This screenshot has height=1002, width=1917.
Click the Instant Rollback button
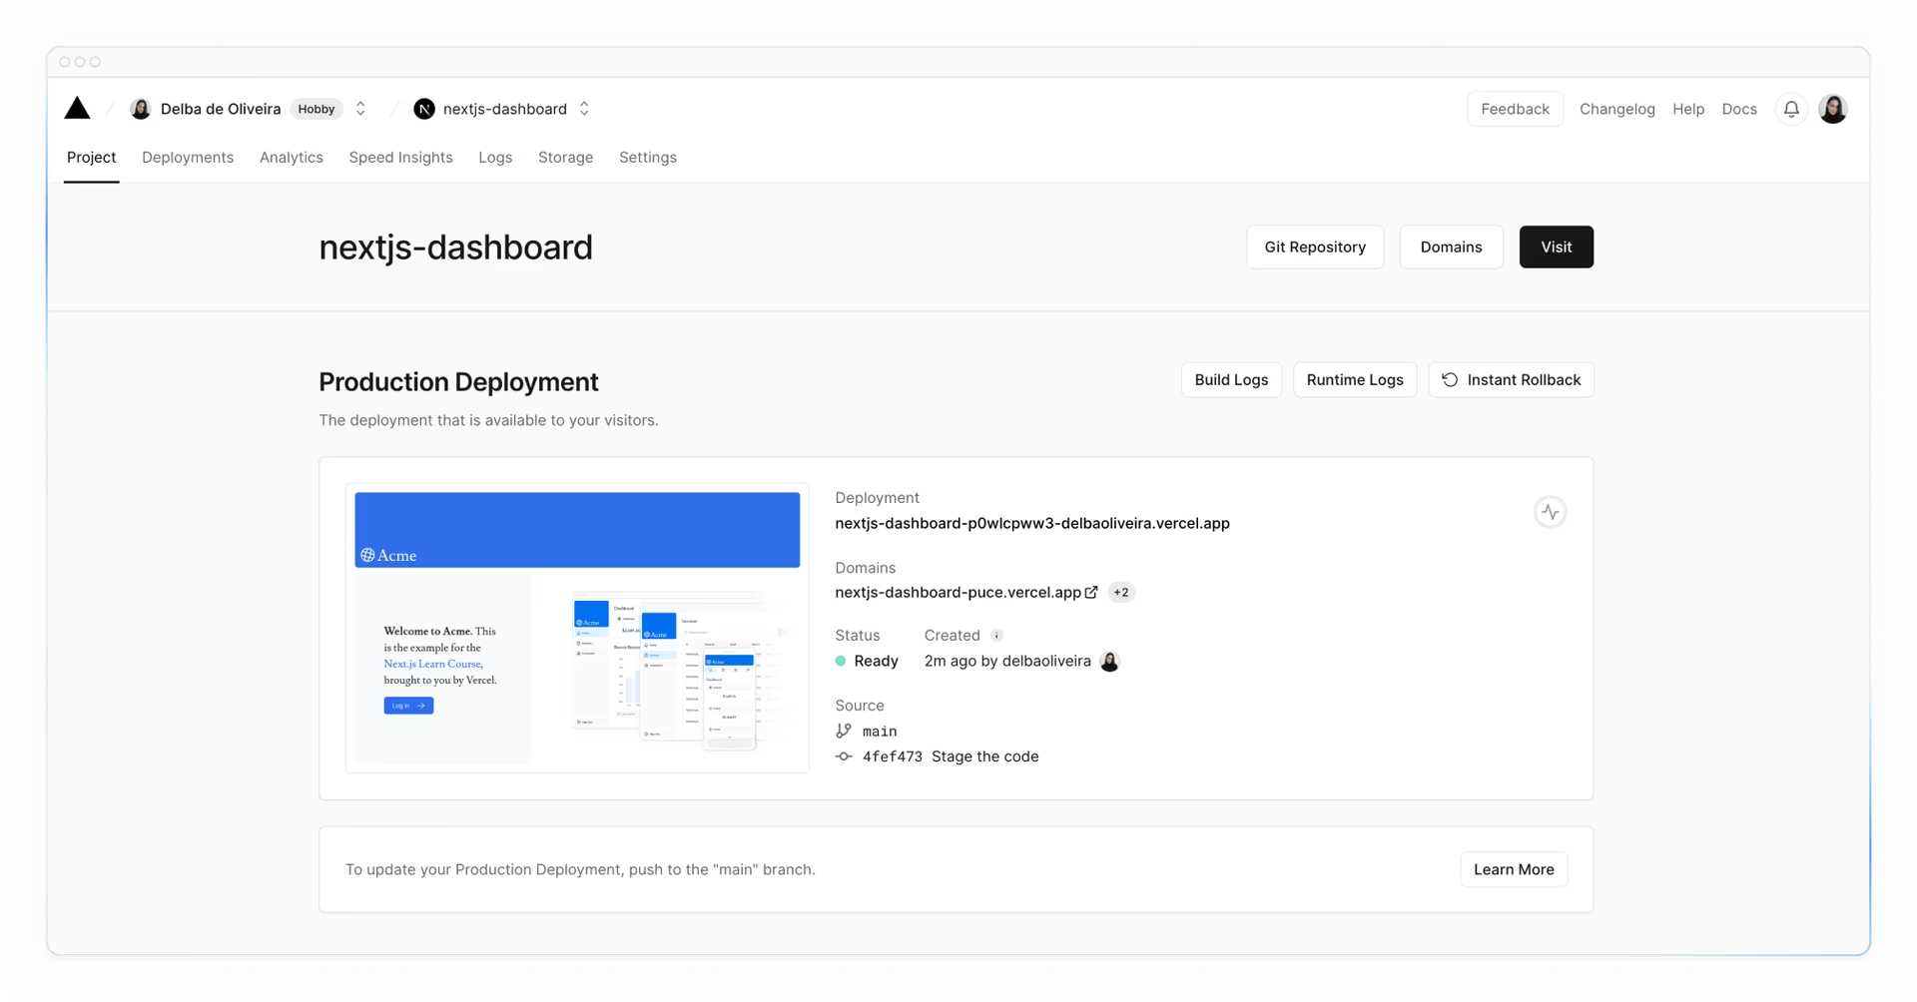pos(1511,380)
